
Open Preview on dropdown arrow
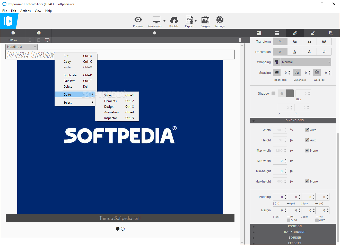[x=164, y=21]
